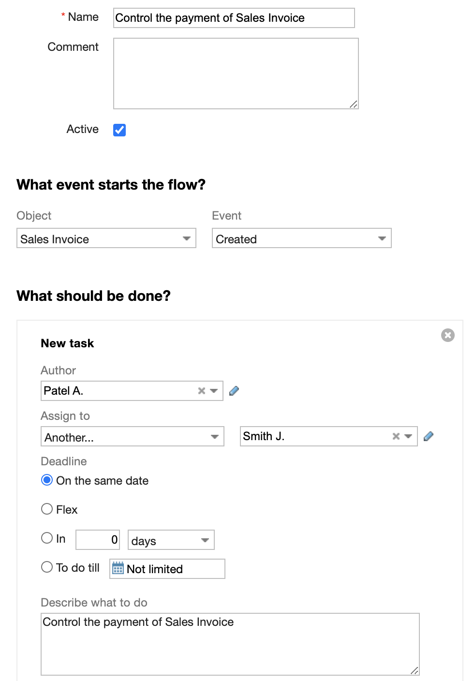Select On the same date deadline
The height and width of the screenshot is (681, 475).
coord(47,480)
